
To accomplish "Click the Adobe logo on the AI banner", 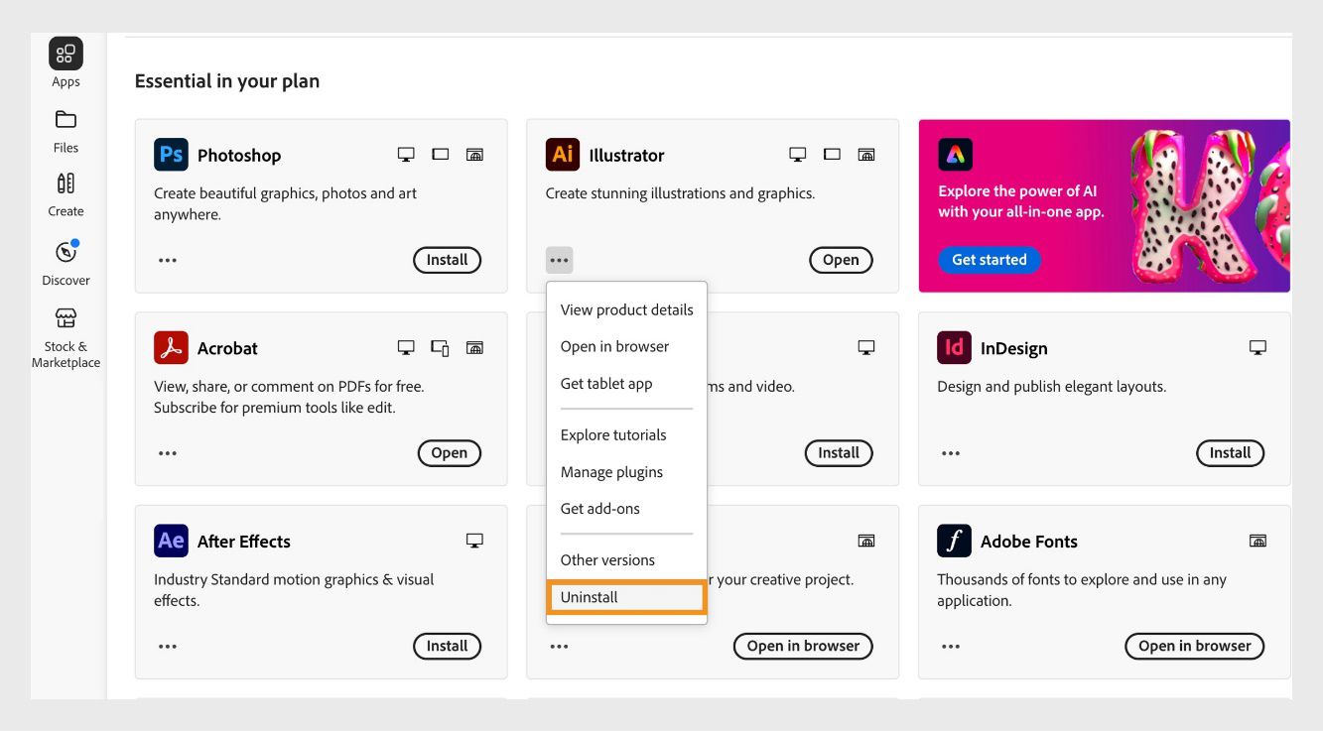I will point(955,155).
